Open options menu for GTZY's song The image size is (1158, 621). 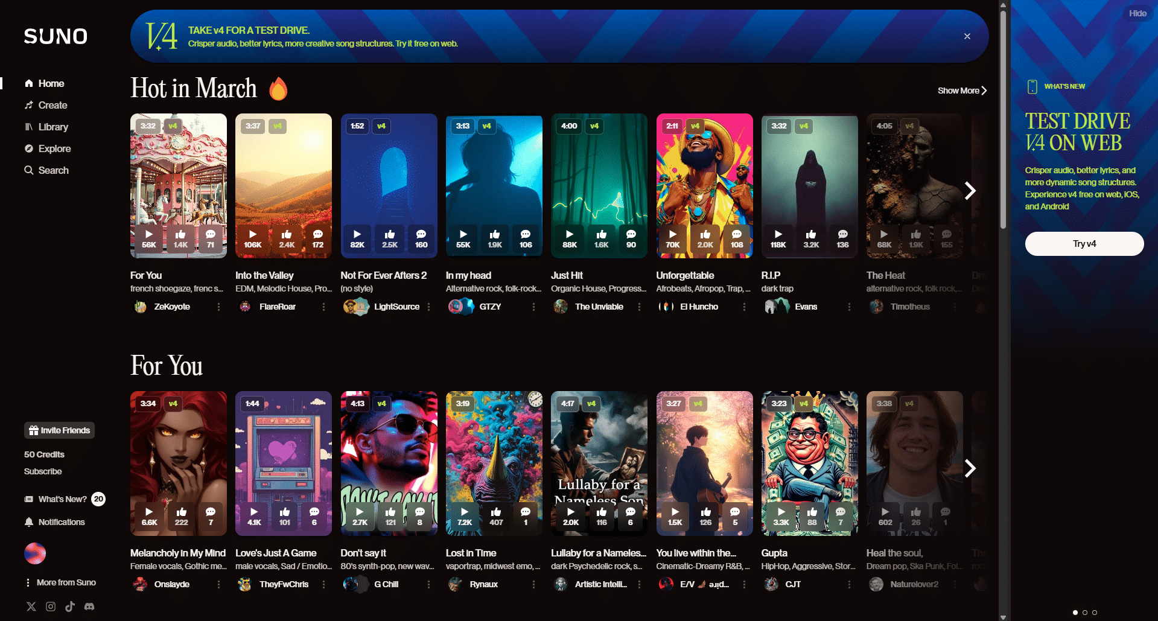(533, 307)
